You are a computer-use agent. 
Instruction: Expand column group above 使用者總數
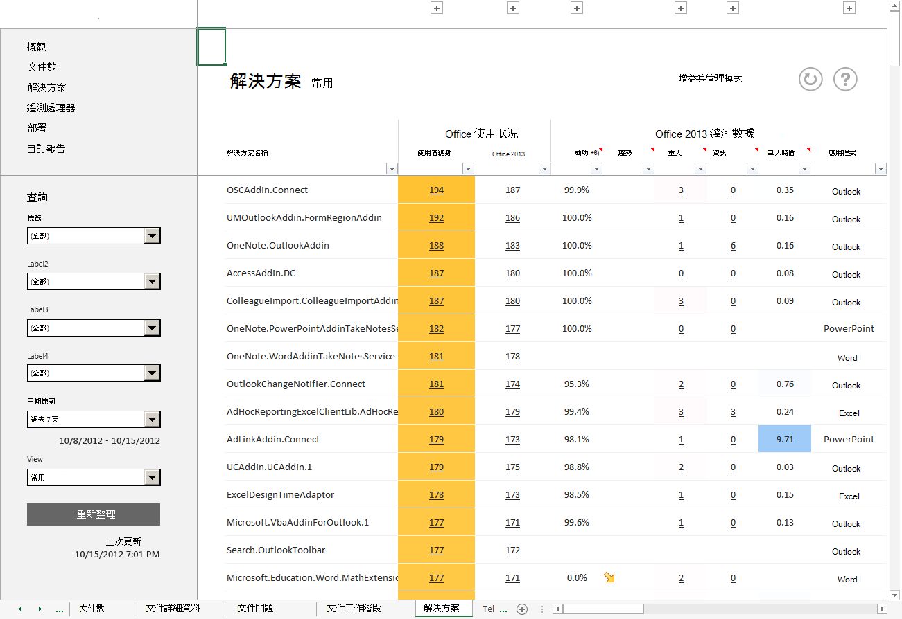tap(437, 8)
